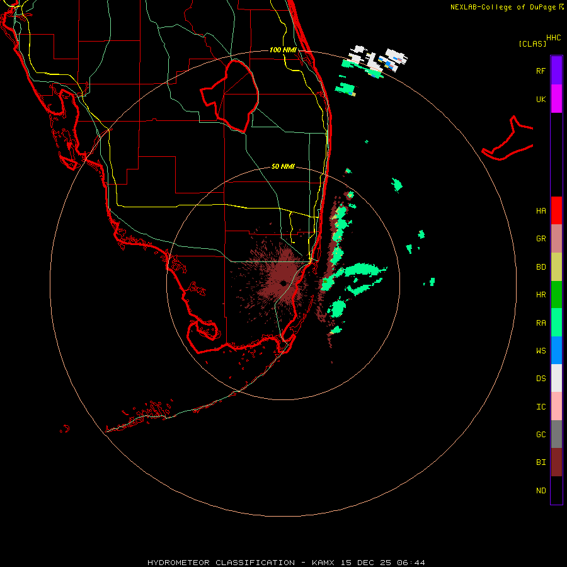Select the BD yellow legend block
Screen dimensions: 567x567
(x=556, y=267)
